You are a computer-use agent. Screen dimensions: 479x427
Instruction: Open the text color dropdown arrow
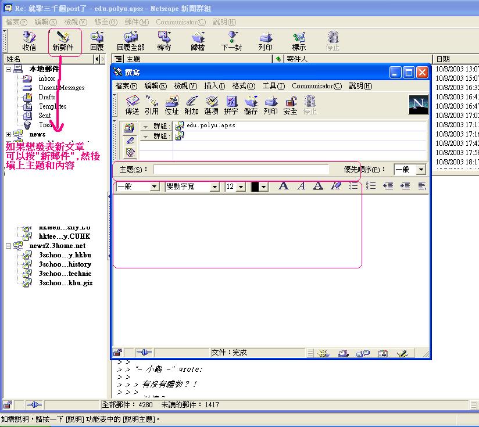(x=264, y=186)
